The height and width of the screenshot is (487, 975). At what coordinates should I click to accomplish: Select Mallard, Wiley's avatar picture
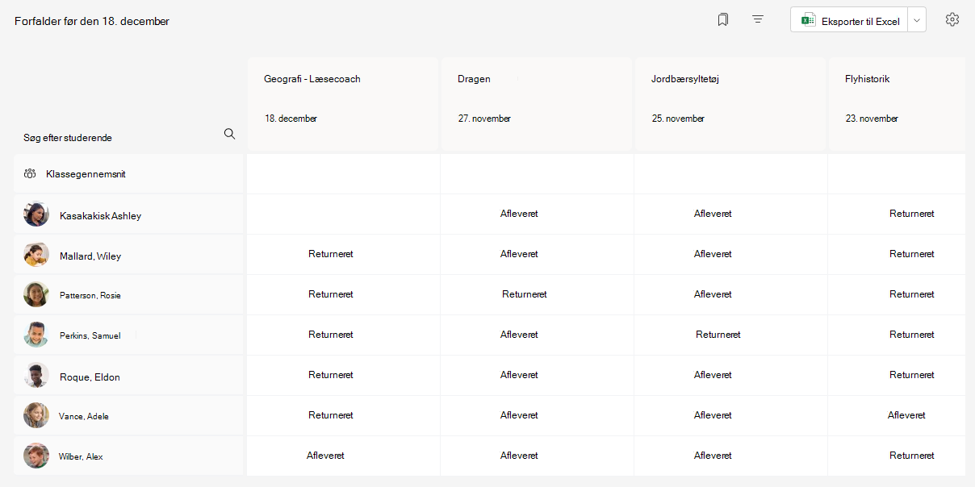[36, 255]
